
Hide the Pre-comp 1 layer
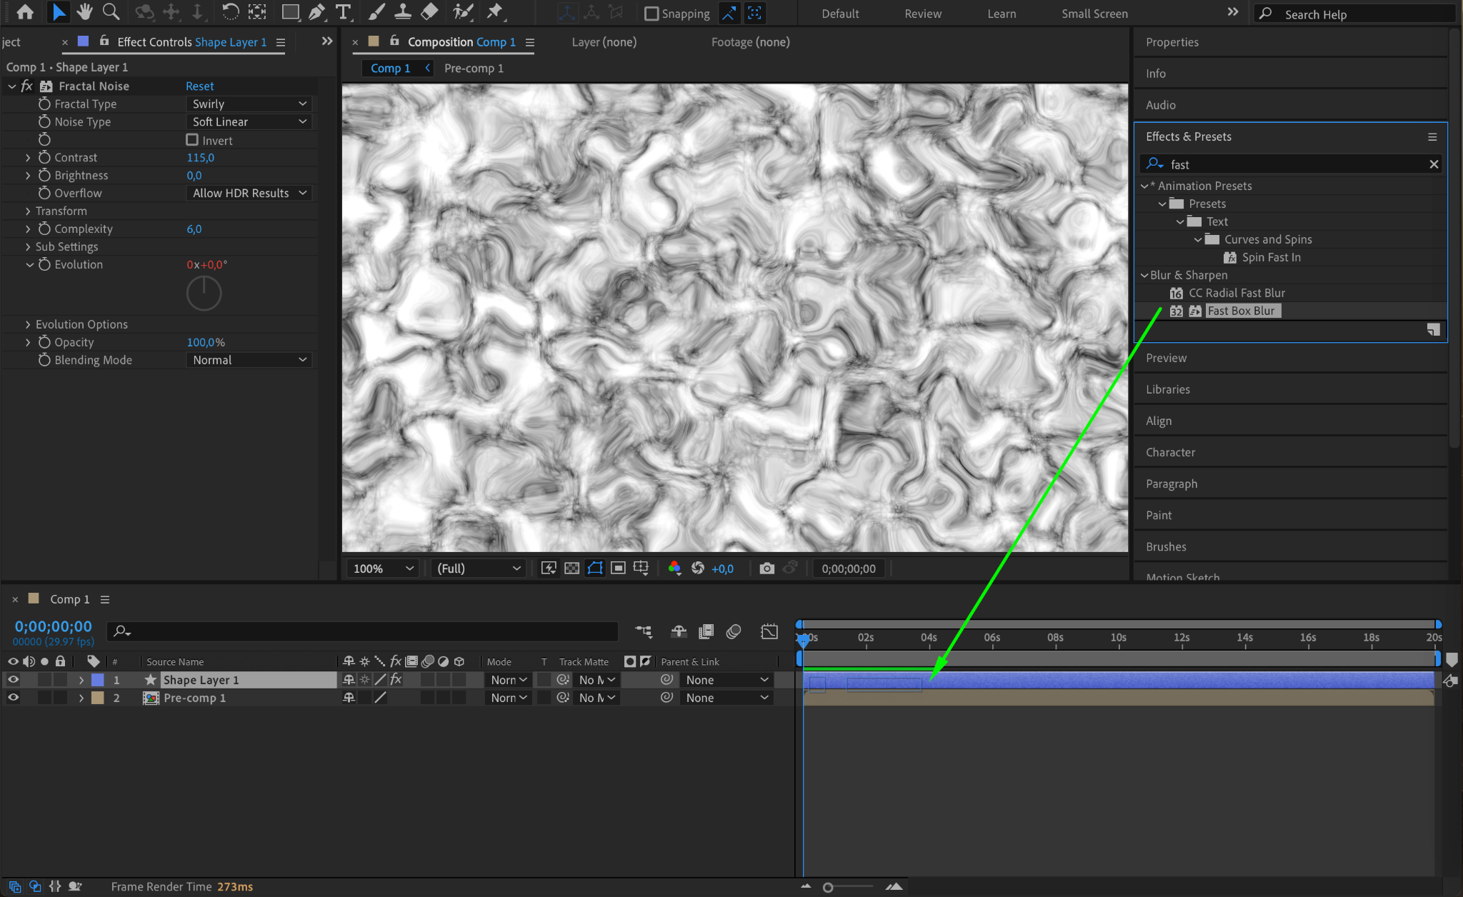[x=13, y=698]
